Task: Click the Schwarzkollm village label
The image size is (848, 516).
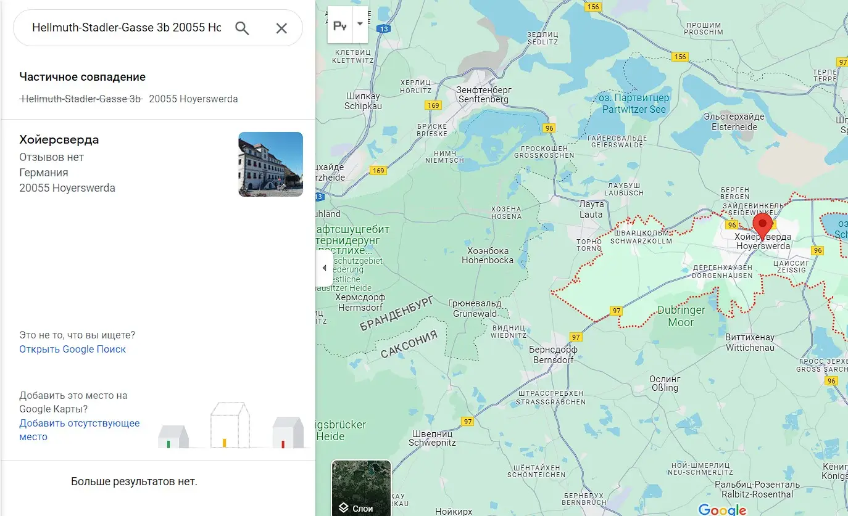Action: click(641, 237)
